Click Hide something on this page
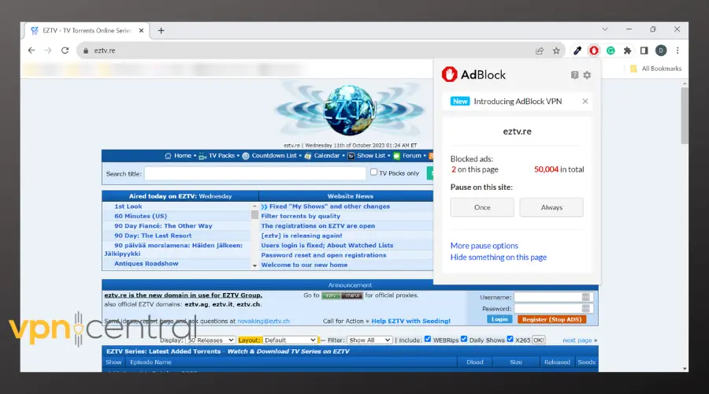 [499, 257]
